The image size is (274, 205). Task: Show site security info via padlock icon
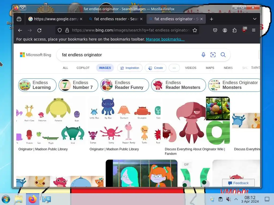pyautogui.click(x=67, y=30)
